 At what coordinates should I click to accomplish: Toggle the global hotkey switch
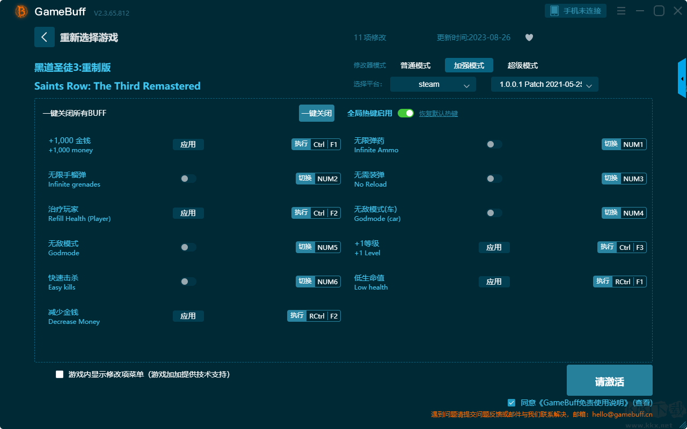[x=406, y=113]
